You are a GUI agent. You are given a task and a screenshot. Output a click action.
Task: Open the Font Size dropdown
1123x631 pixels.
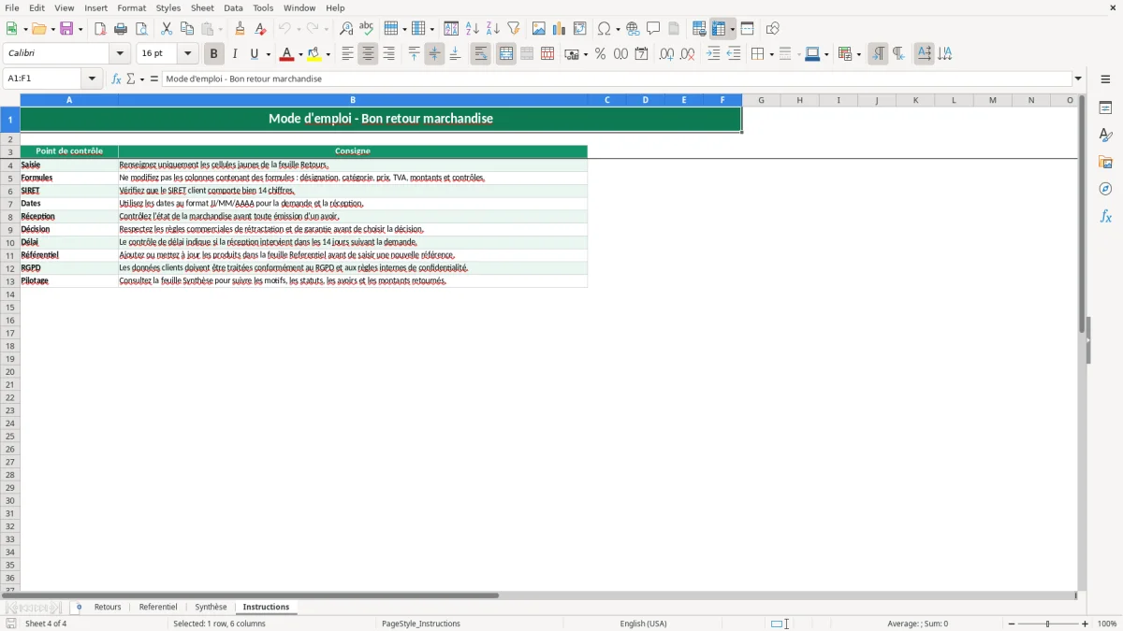(x=187, y=54)
